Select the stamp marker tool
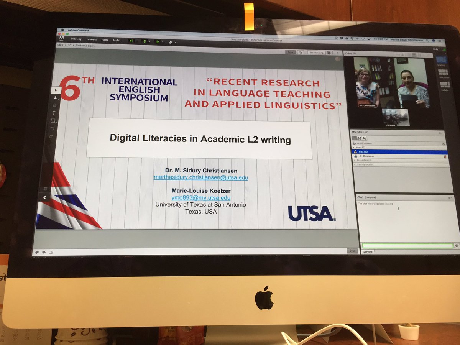460x345 pixels. 55,97
